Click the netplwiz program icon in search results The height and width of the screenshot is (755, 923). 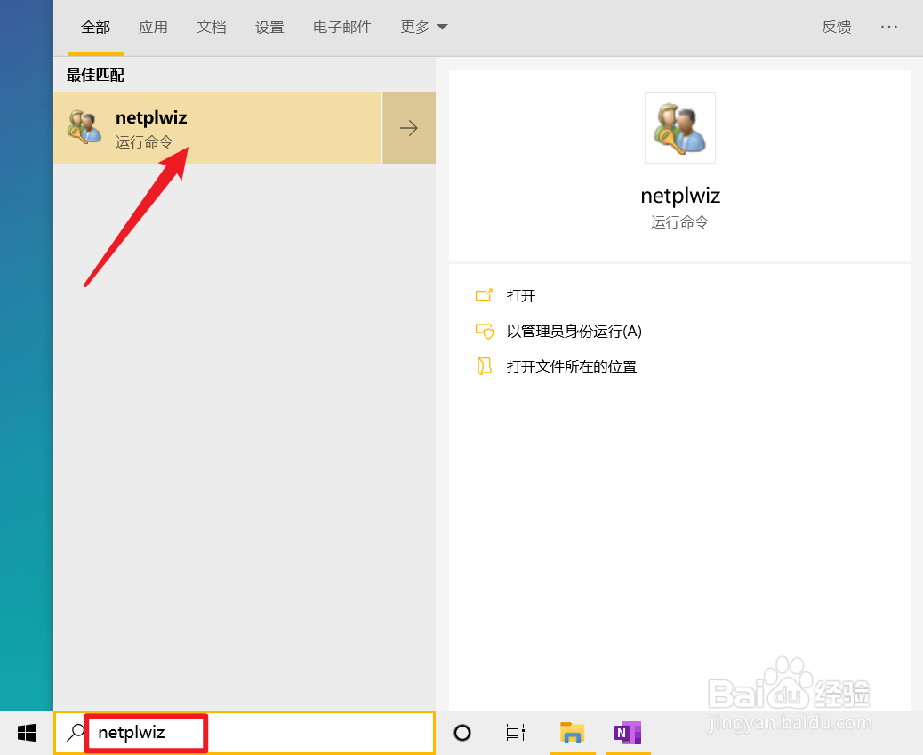pyautogui.click(x=84, y=127)
